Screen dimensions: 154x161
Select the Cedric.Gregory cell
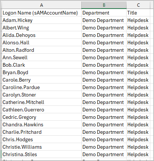(x=42, y=117)
